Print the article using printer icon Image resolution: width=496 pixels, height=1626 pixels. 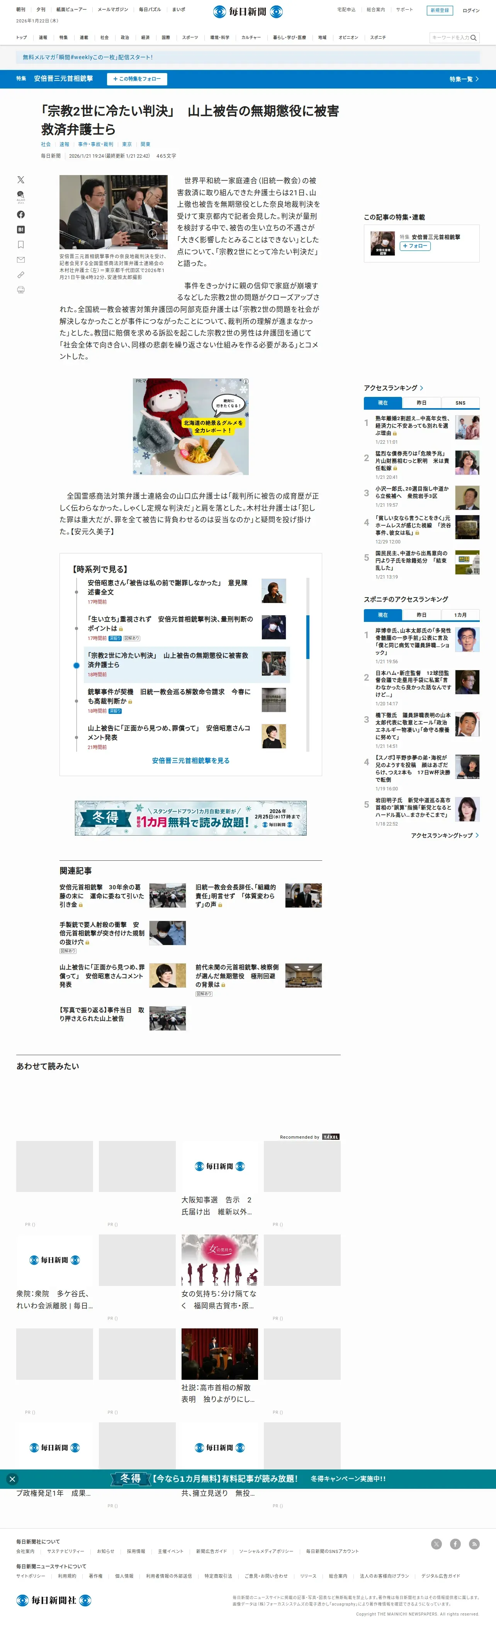(21, 290)
